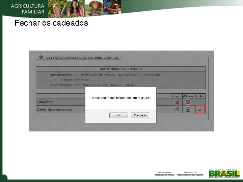
Task: Go back using the blue arrow icon
Action: (41, 57)
